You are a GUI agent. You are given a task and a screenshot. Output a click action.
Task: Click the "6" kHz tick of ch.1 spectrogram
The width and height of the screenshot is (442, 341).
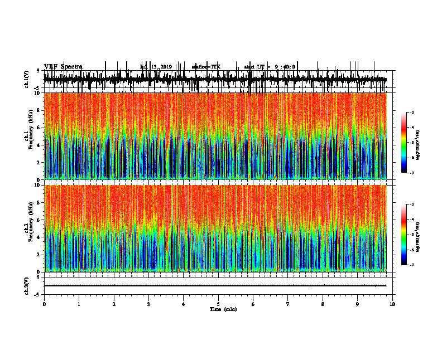[x=39, y=128]
